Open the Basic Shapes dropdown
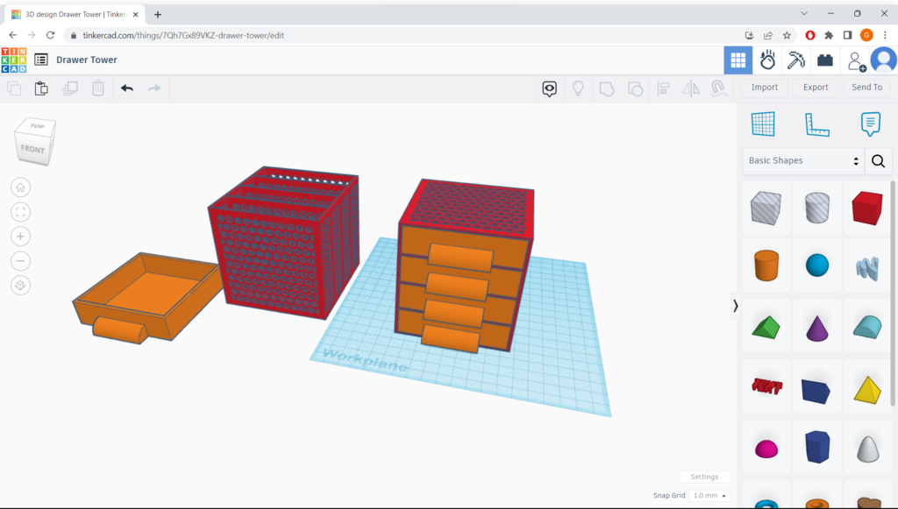 [799, 161]
